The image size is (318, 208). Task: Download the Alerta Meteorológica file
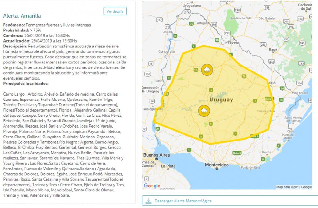coord(183,201)
